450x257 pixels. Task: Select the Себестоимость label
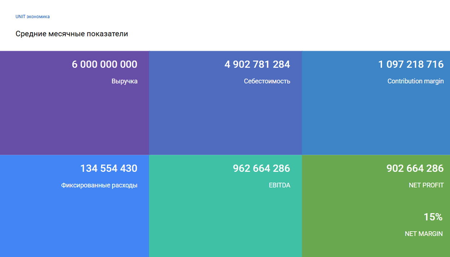click(x=267, y=81)
